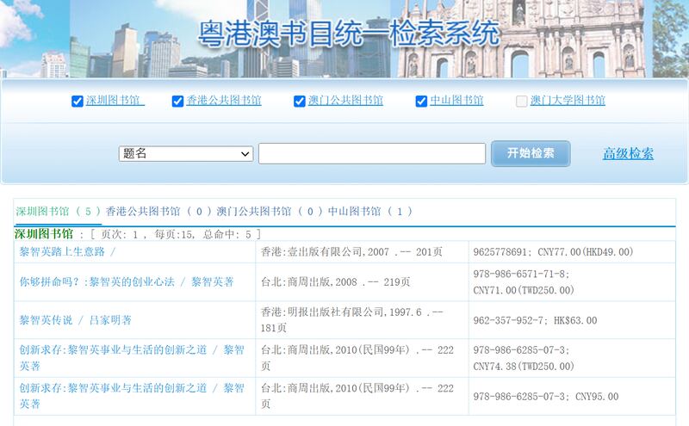This screenshot has height=426, width=689.
Task: Open the 题名 search field dropdown
Action: coord(185,153)
